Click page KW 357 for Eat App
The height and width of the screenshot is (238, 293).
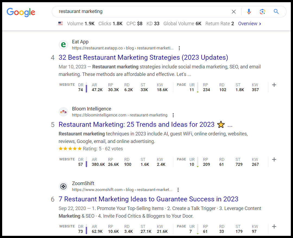tap(255, 87)
